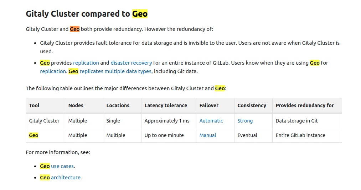Image resolution: width=361 pixels, height=190 pixels.
Task: Open the replication link after "Geo provides"
Action: (86, 63)
